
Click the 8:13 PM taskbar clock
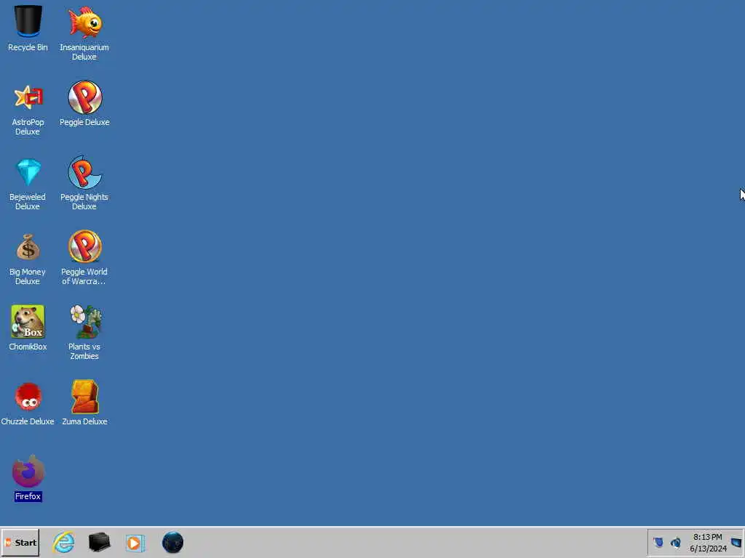(708, 542)
